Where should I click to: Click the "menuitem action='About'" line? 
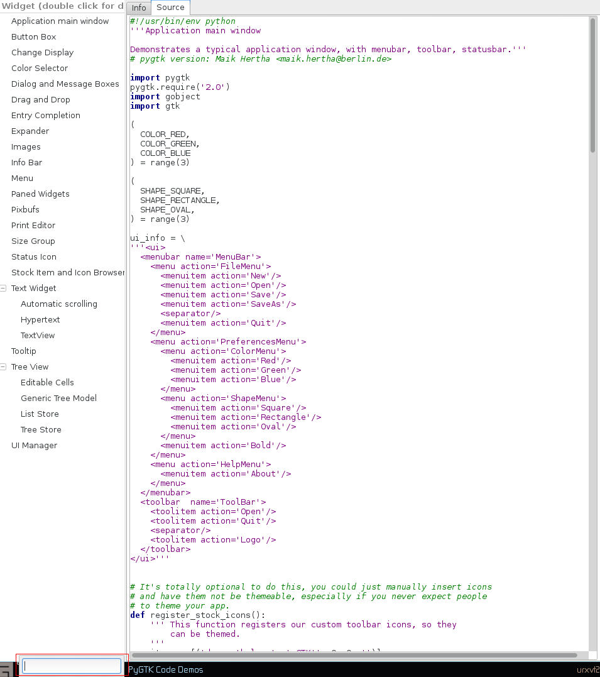point(226,473)
